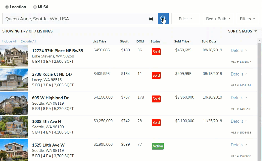
Task: Click the blue search magnifier button
Action: [x=163, y=19]
